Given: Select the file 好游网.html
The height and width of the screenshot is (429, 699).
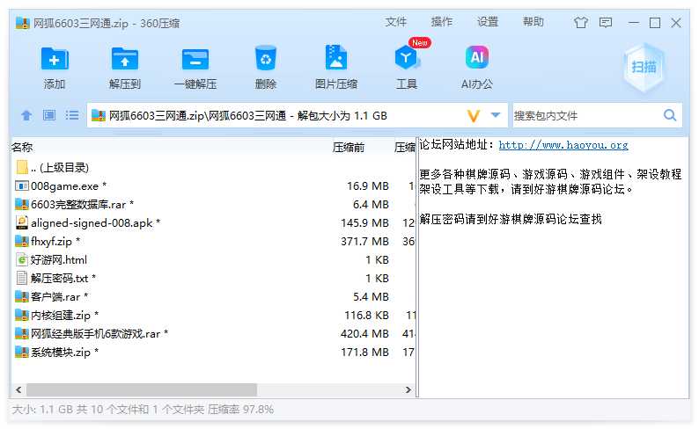Looking at the screenshot, I should coord(213,260).
